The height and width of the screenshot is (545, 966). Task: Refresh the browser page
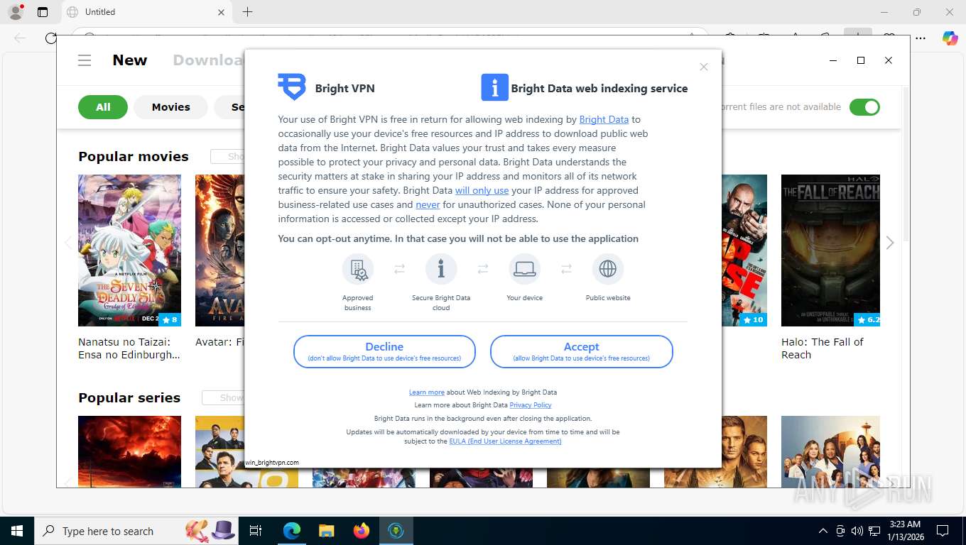50,38
